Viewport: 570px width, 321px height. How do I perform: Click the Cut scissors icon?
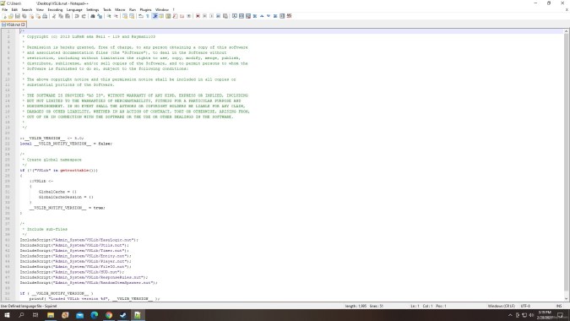[54, 16]
